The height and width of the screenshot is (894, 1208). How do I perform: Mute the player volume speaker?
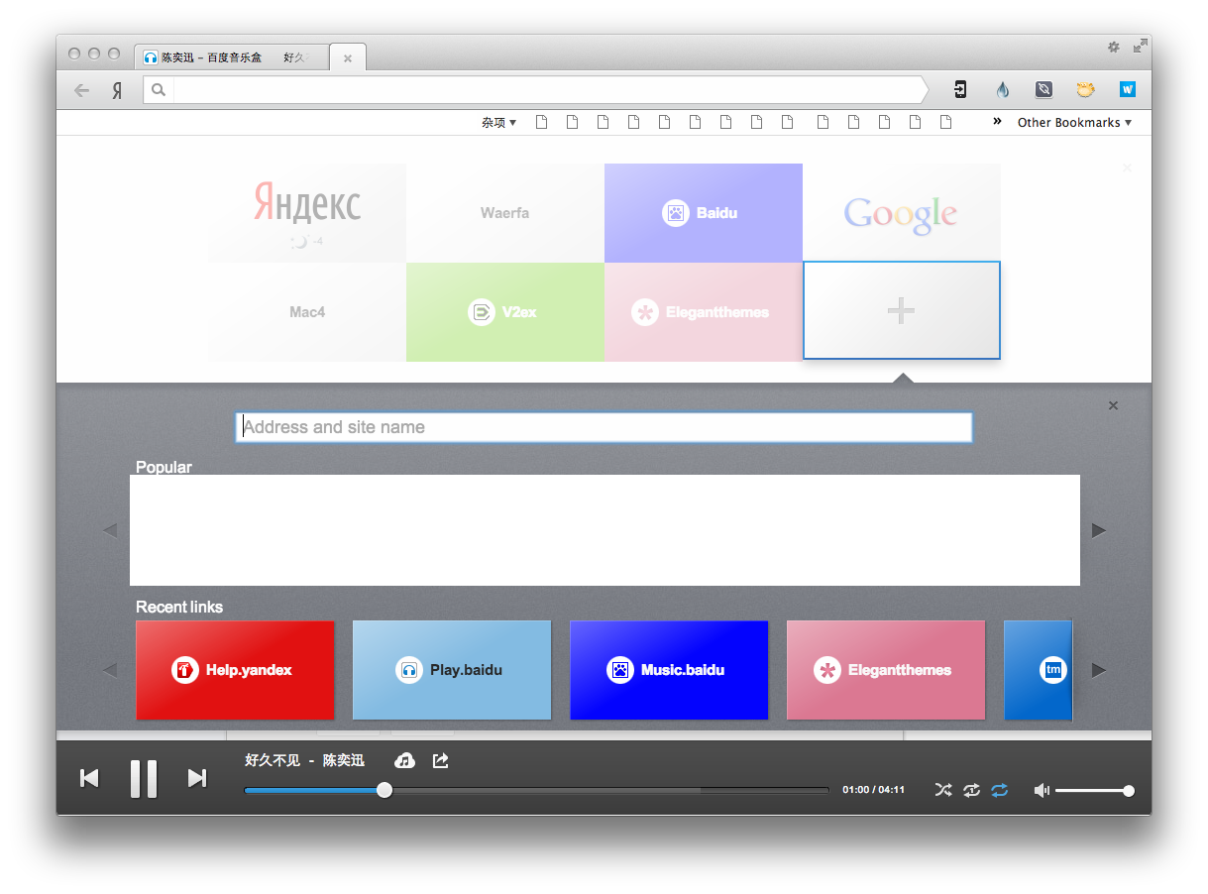coord(1042,790)
